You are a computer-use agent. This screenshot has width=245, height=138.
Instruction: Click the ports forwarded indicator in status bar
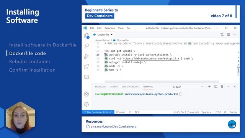point(137,112)
